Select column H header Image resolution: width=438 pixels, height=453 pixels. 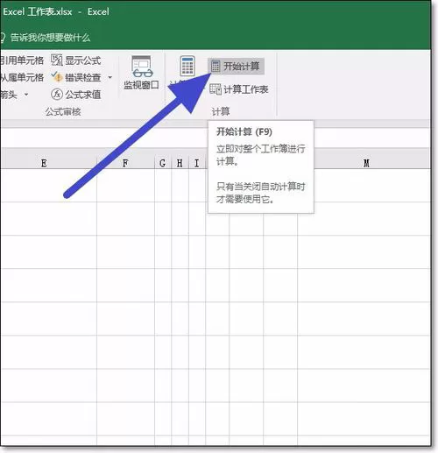180,163
